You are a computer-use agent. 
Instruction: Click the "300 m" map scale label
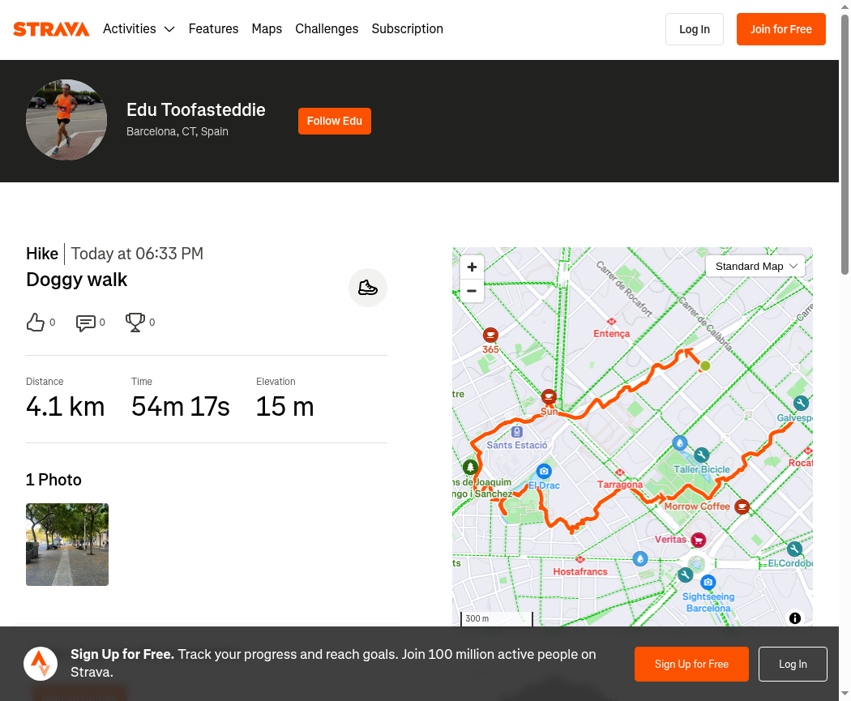[477, 618]
